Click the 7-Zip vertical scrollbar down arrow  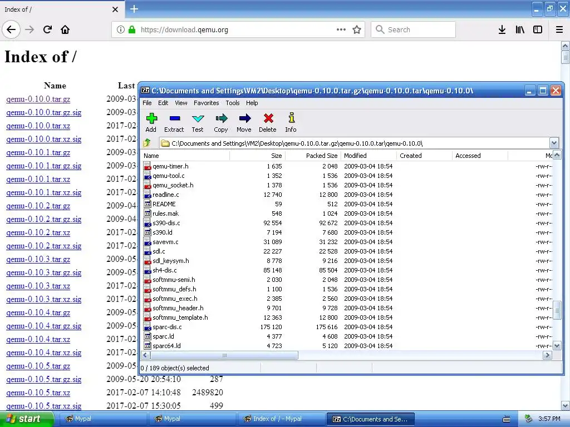click(557, 346)
